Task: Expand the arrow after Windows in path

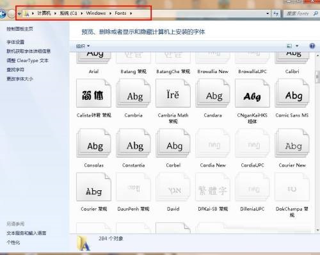Action: 111,13
